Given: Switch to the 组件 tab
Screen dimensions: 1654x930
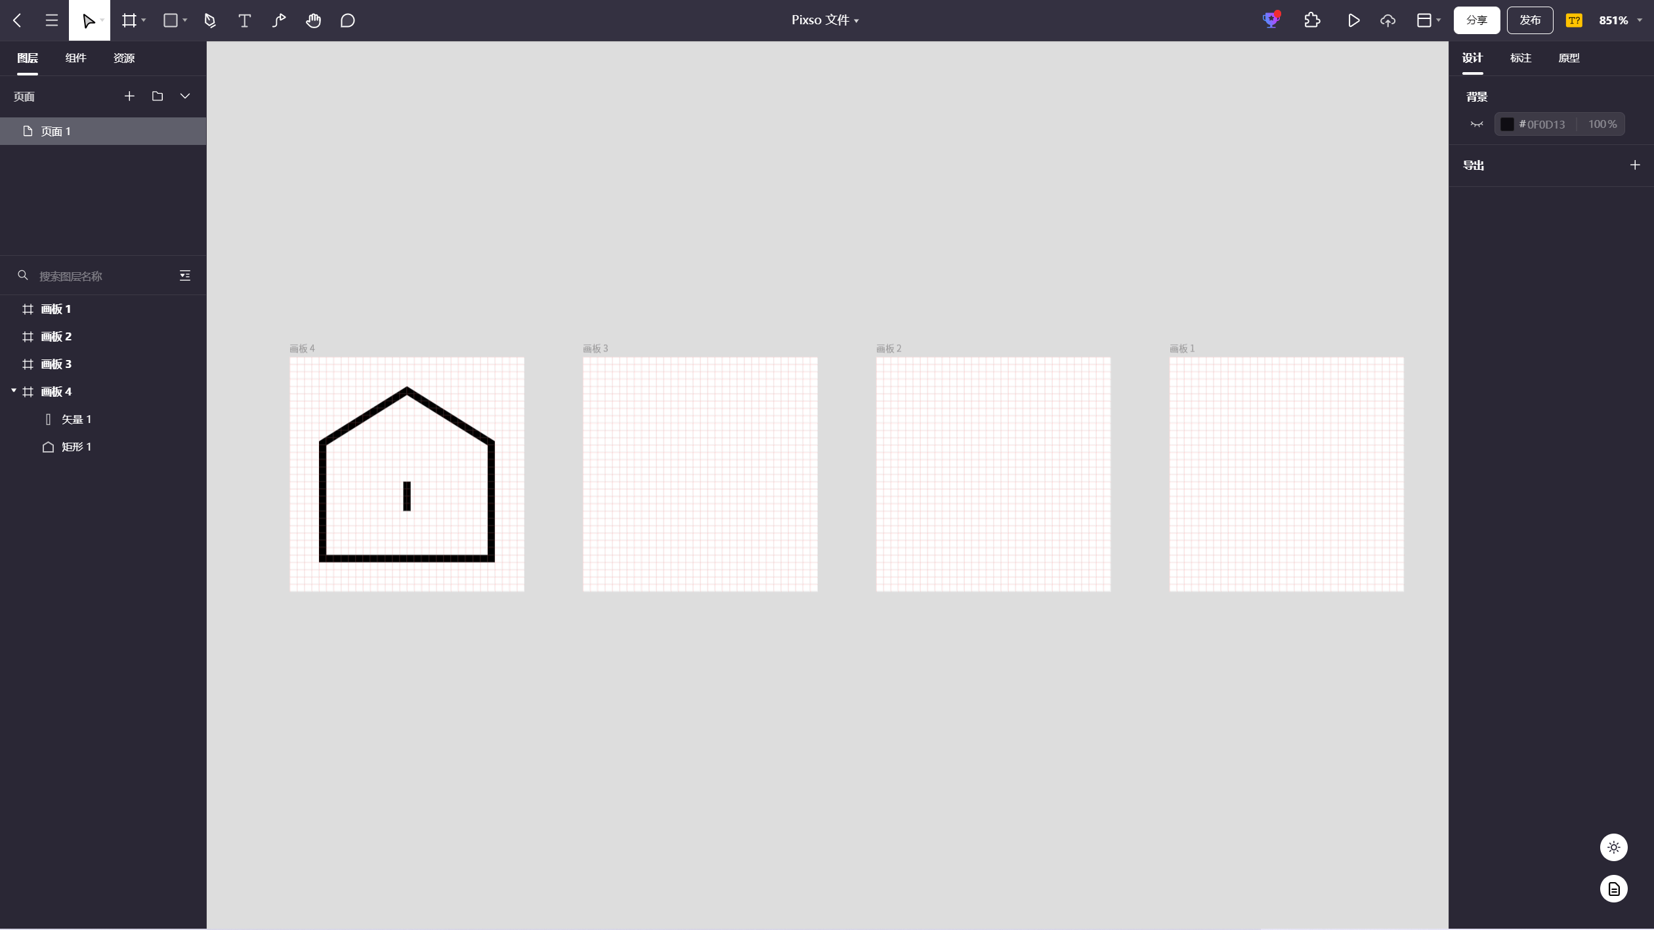Looking at the screenshot, I should [76, 58].
